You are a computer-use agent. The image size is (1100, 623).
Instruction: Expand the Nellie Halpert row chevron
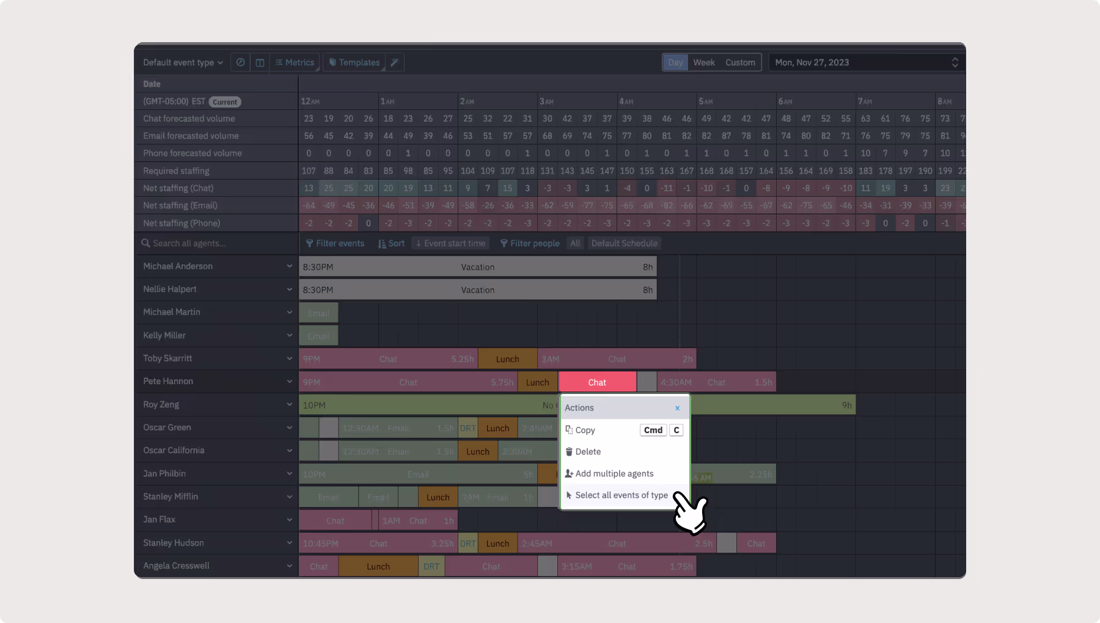290,289
